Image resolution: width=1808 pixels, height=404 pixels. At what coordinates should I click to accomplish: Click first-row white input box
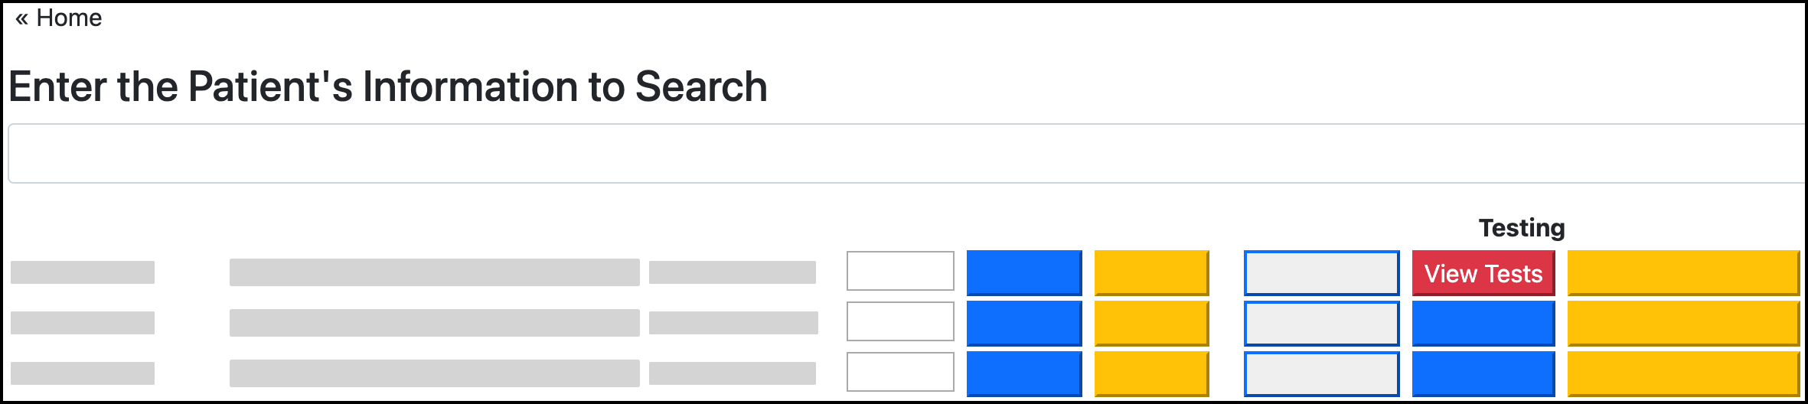click(900, 271)
